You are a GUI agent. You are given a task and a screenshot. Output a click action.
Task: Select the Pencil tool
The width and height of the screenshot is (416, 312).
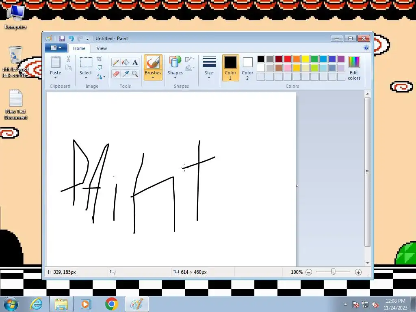click(116, 62)
